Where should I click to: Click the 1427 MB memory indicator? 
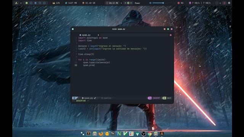[x=71, y=3]
